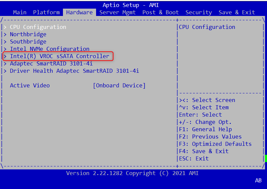Screen dimensions: 267x189
Task: Click the arrow next to Northbridge
Action: point(5,34)
